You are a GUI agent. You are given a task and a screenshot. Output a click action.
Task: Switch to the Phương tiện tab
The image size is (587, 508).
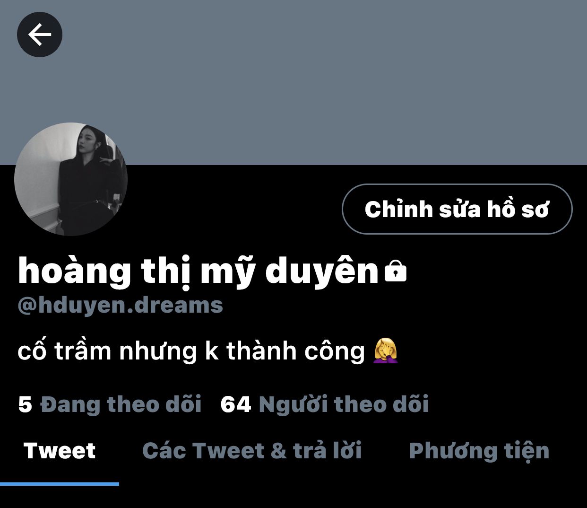coord(479,451)
